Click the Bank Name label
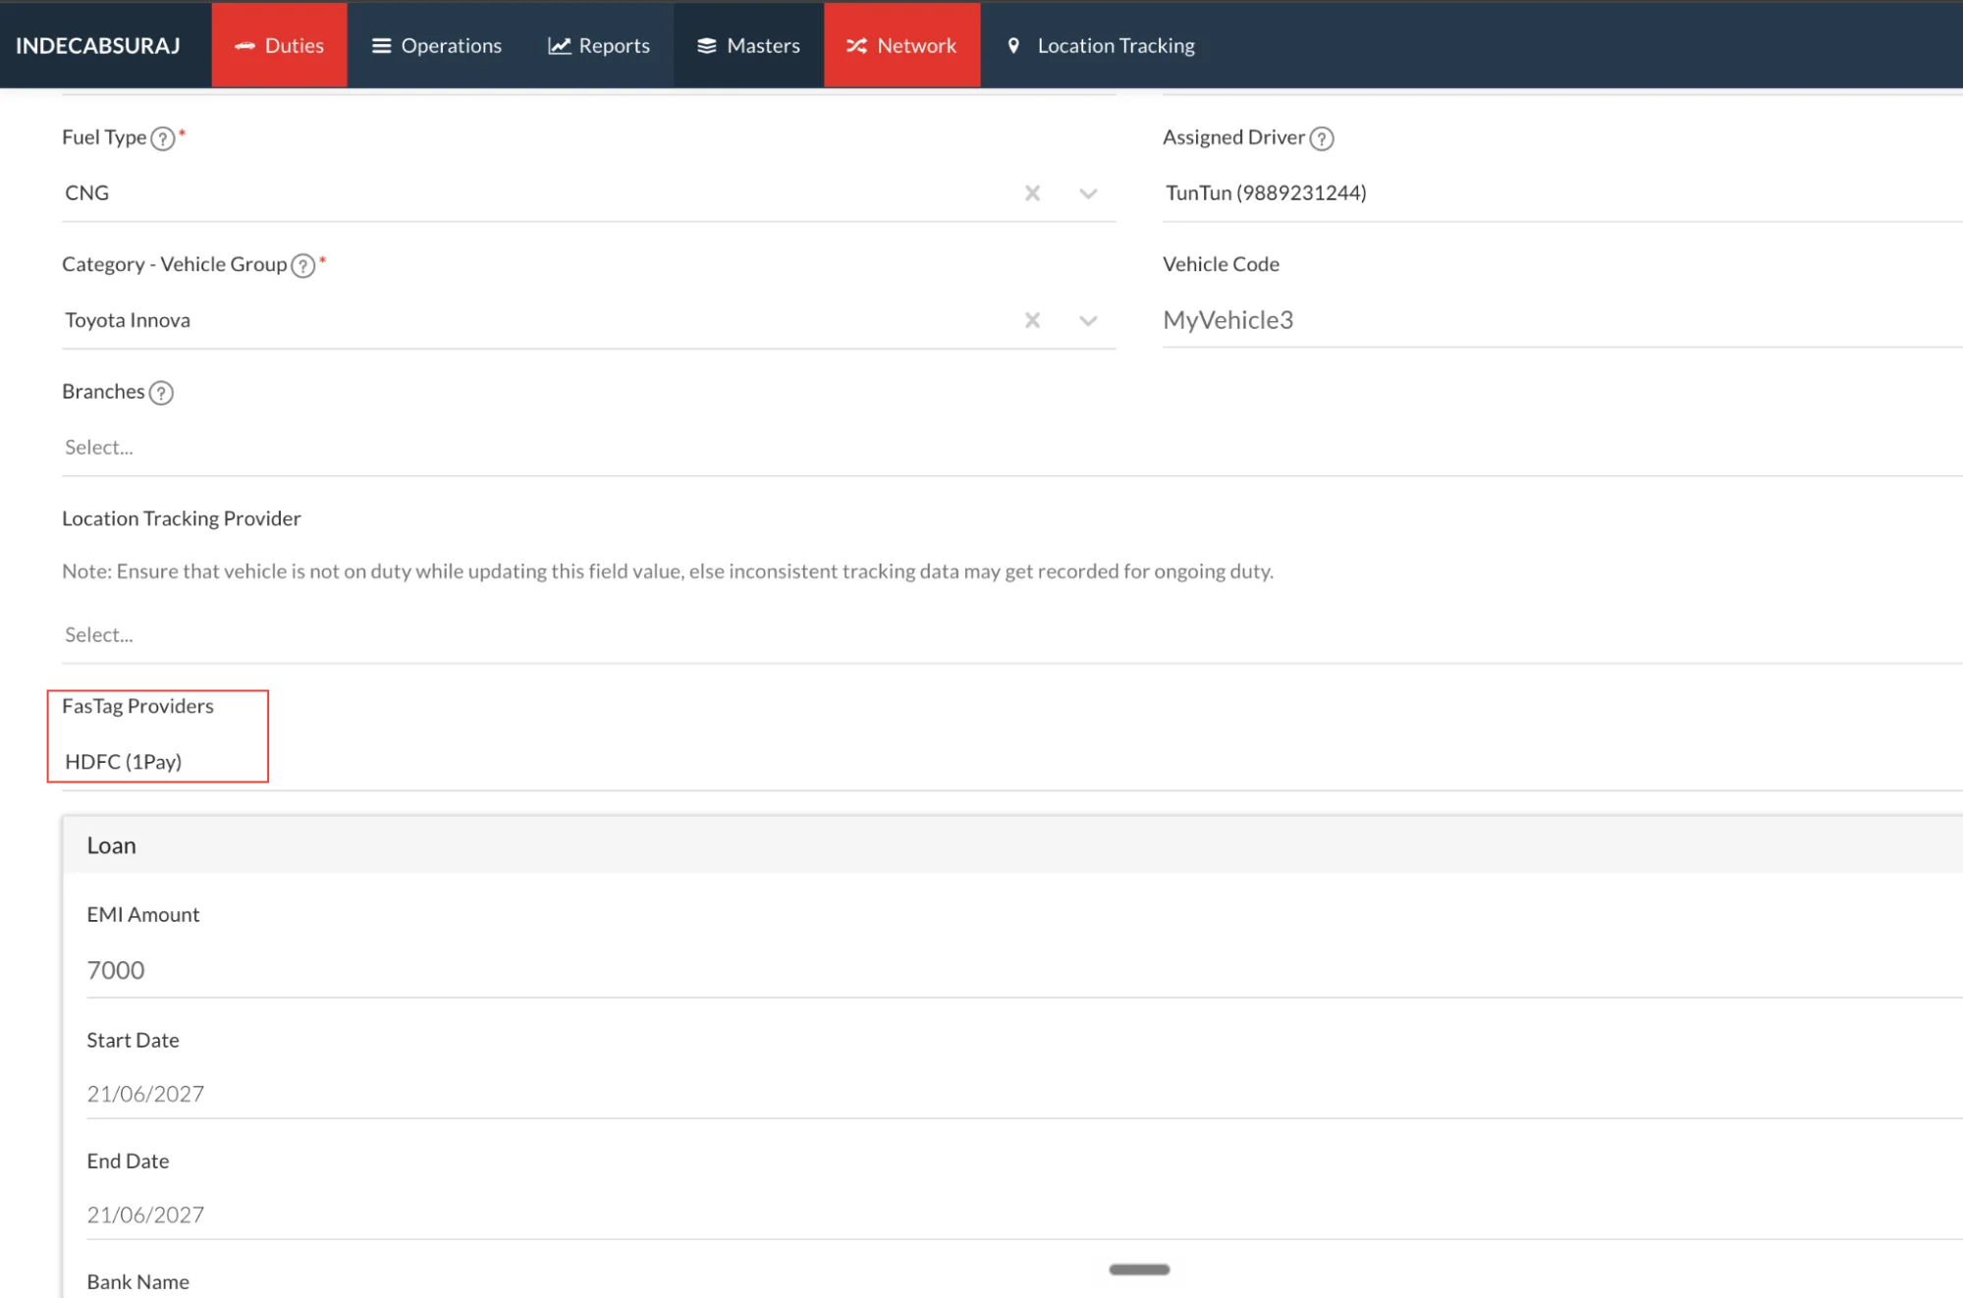The width and height of the screenshot is (1963, 1298). [x=137, y=1281]
